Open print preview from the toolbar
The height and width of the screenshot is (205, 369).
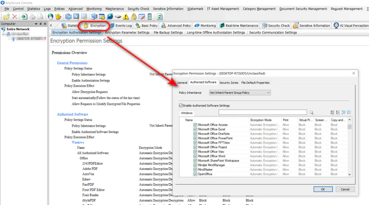41,17
